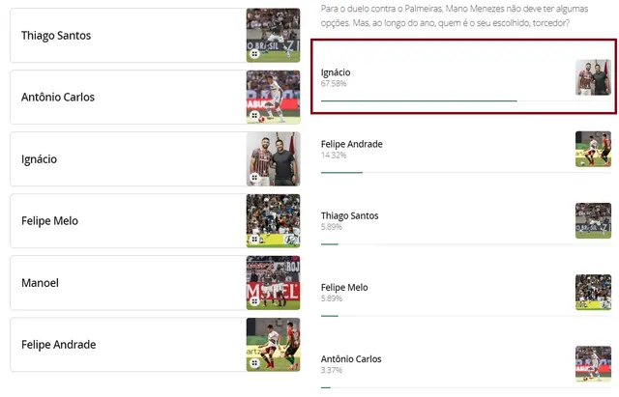Click Felipe Andrade's 14.32% result bar
This screenshot has width=619, height=397.
point(341,172)
